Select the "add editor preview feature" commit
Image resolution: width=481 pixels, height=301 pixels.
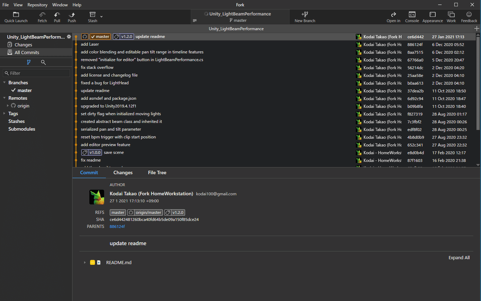[x=105, y=145]
